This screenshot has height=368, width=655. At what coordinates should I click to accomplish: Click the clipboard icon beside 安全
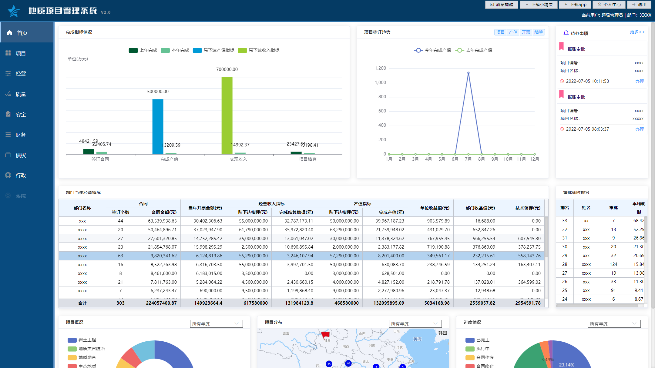click(8, 114)
